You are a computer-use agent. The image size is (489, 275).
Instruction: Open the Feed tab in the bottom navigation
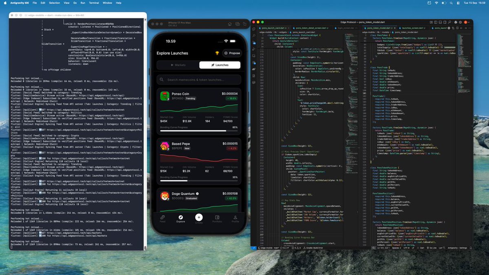click(x=163, y=219)
